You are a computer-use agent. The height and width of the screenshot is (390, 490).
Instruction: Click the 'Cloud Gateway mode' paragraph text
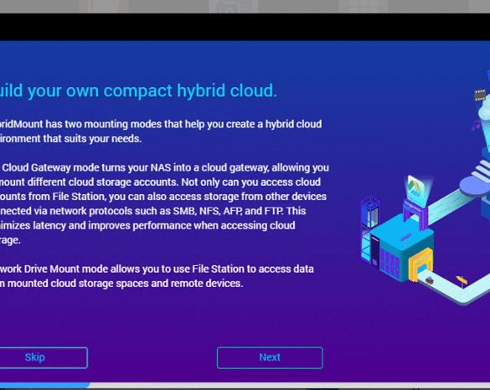(164, 203)
